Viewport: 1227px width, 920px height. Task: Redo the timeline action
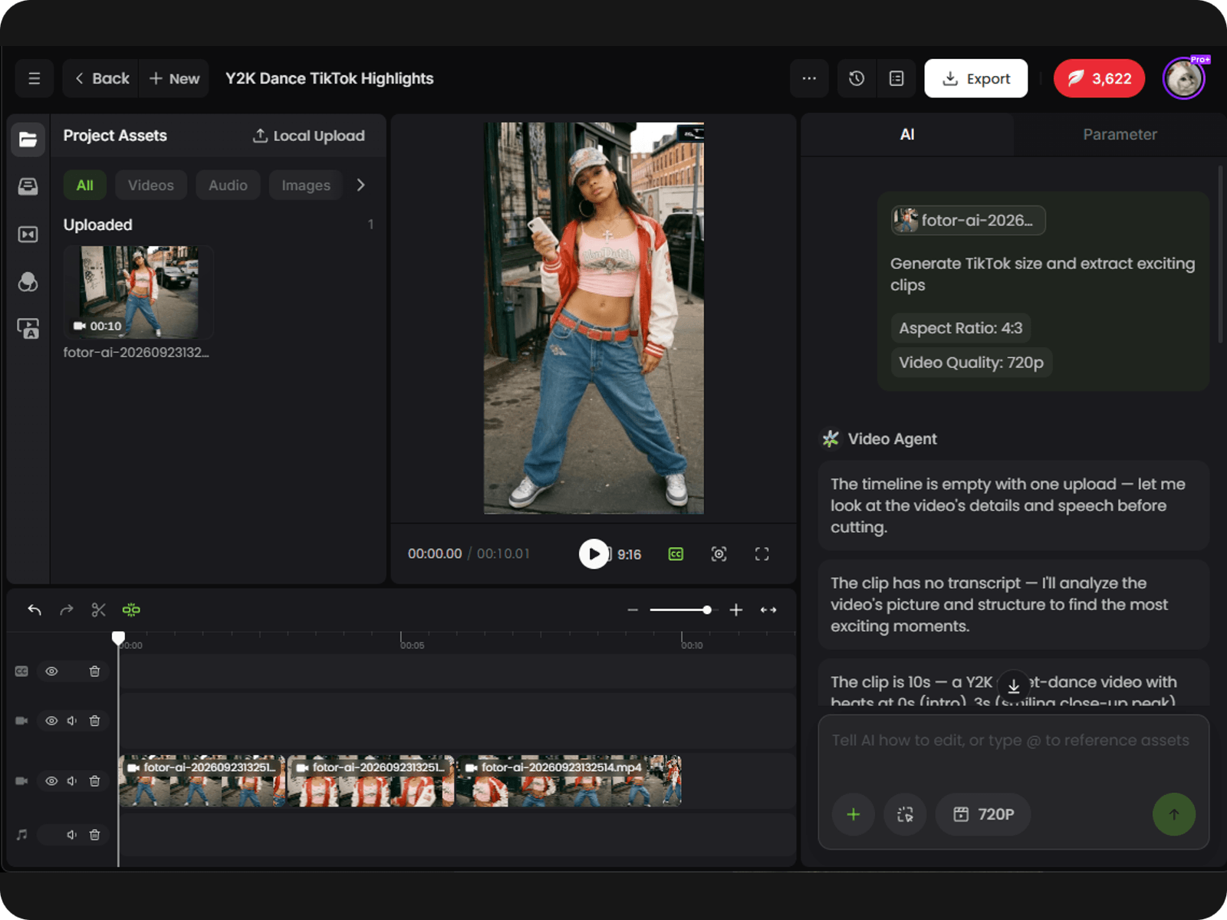point(67,609)
